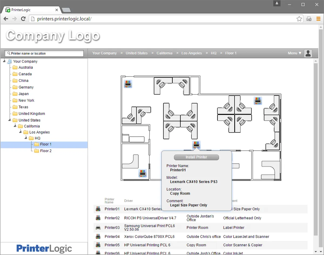Click Los Angeles in the breadcrumb trail
324x255 pixels.
(192, 53)
